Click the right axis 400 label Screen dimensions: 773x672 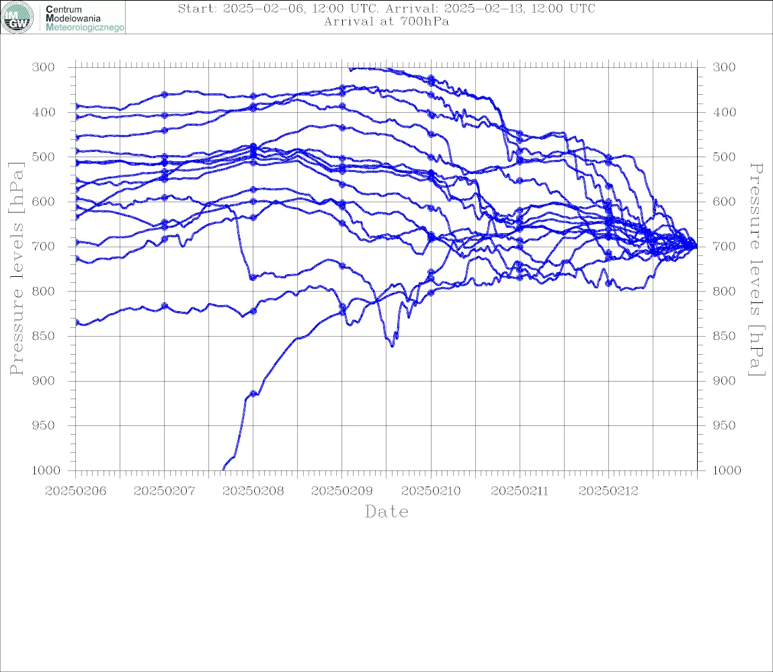click(724, 112)
